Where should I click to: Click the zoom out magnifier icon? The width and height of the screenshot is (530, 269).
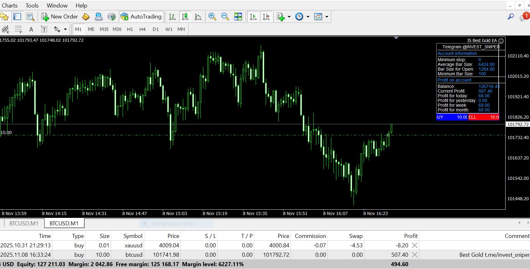225,17
